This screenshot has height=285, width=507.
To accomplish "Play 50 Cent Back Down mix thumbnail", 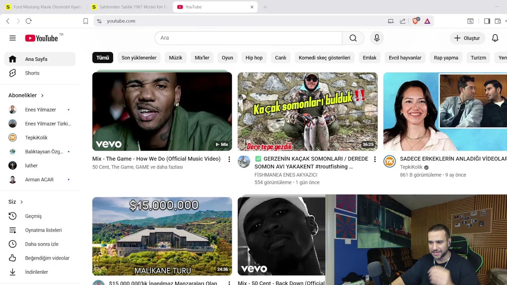I will pyautogui.click(x=281, y=236).
